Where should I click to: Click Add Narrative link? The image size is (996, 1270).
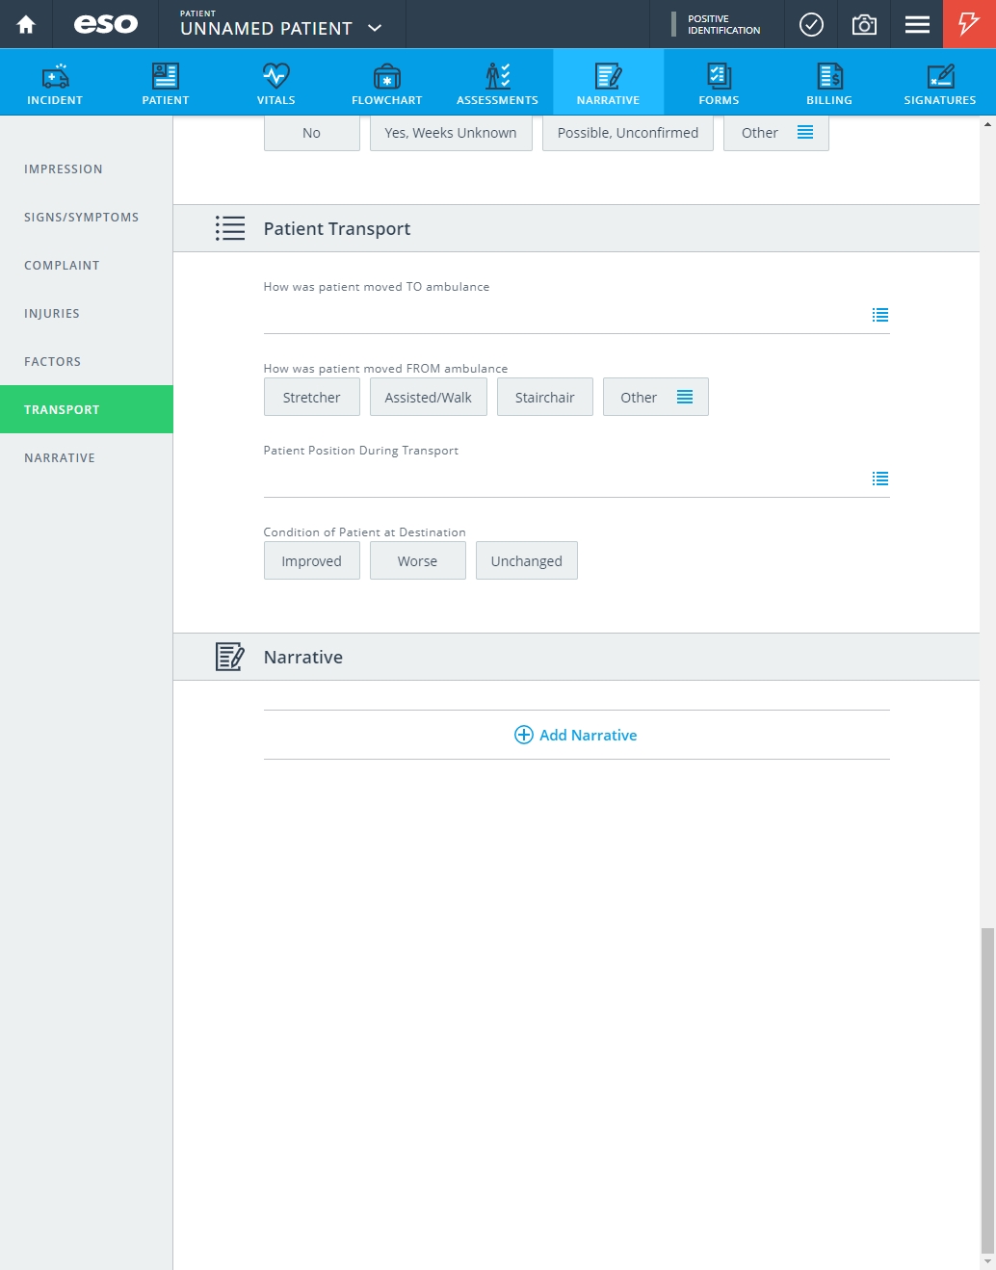(576, 735)
